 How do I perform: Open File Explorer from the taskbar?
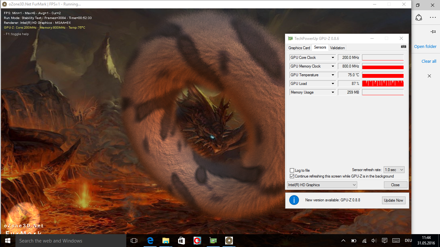click(x=166, y=241)
